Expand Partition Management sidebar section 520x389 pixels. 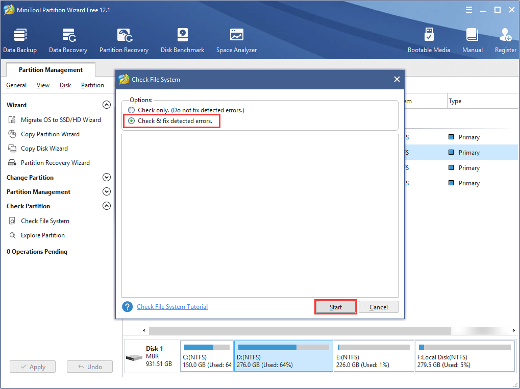tap(107, 192)
